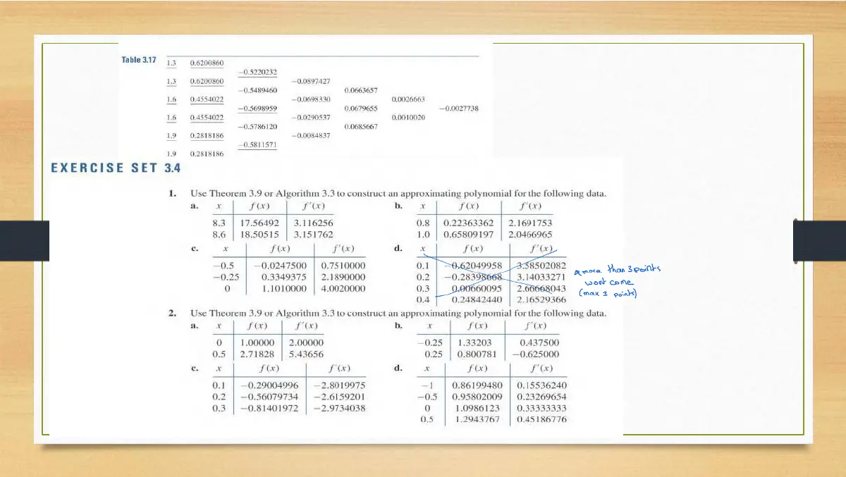Click derivative value 0.7510000
This screenshot has width=846, height=477.
tap(343, 266)
